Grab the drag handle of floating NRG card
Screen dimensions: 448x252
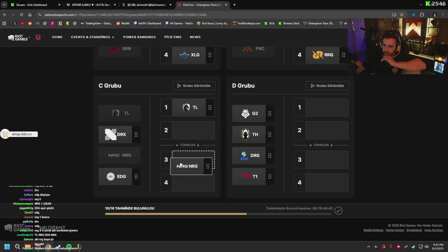208,166
